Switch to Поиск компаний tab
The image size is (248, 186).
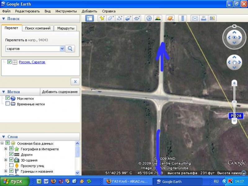tap(38, 28)
